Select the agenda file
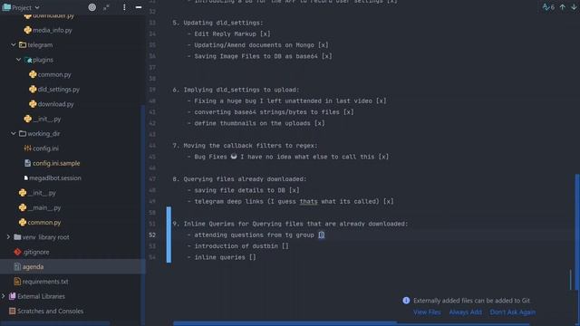This screenshot has height=326, width=580. click(33, 267)
